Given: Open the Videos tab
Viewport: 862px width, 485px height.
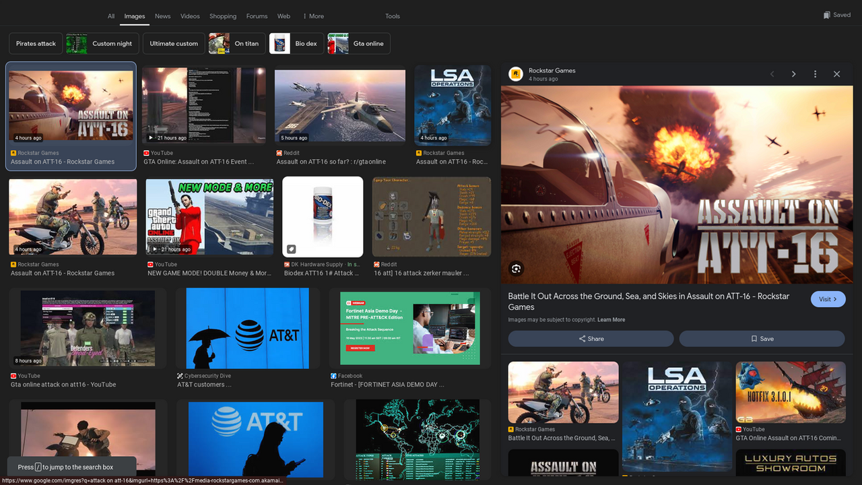Looking at the screenshot, I should click(190, 16).
